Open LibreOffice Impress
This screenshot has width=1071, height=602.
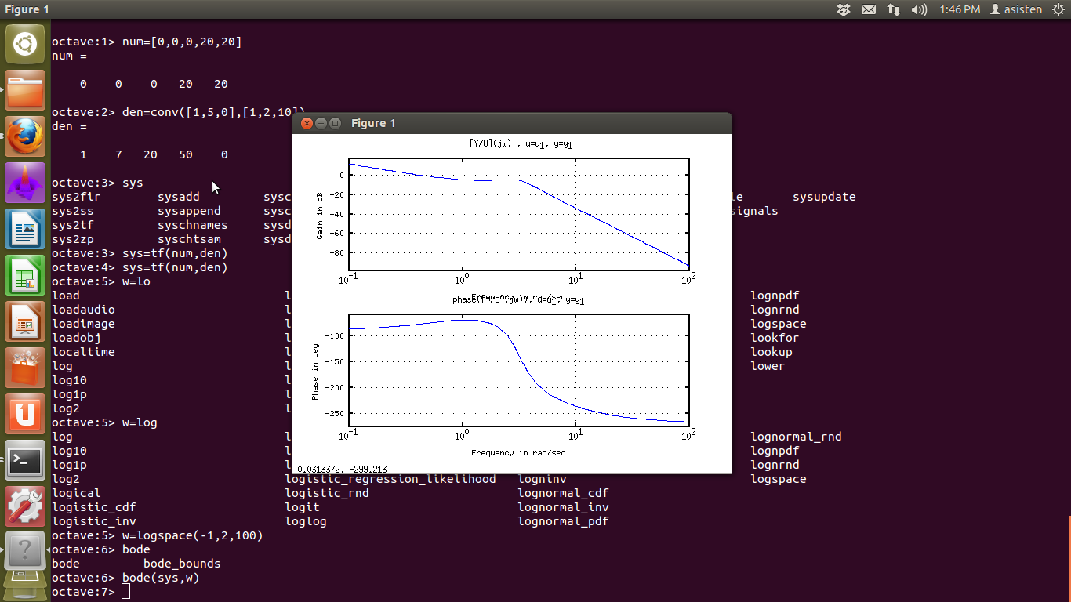(x=24, y=321)
